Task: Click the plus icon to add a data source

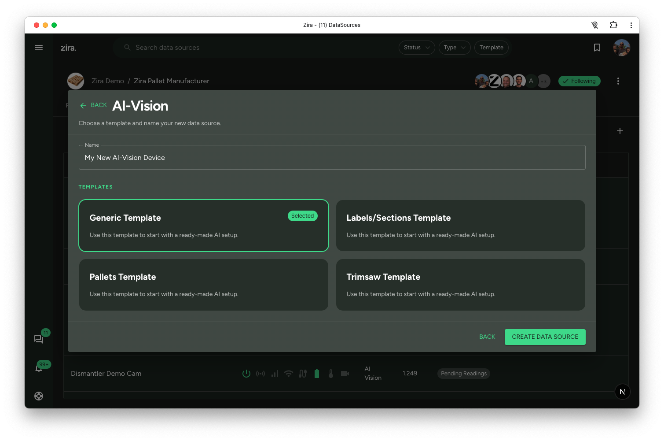Action: tap(620, 131)
